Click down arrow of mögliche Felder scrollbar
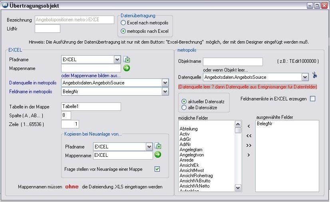 238,188
